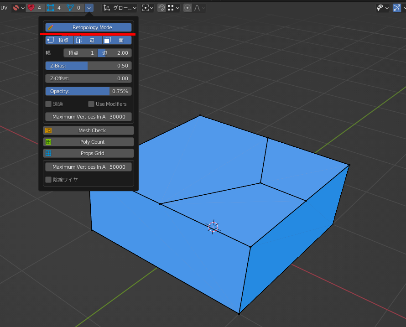The image size is (406, 327).
Task: Enable the 透過 checkbox
Action: pos(48,104)
